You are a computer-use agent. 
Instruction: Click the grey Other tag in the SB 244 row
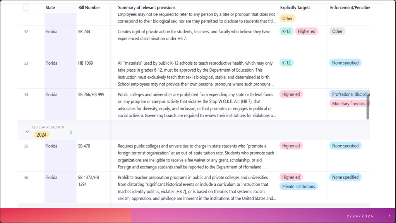pos(337,31)
